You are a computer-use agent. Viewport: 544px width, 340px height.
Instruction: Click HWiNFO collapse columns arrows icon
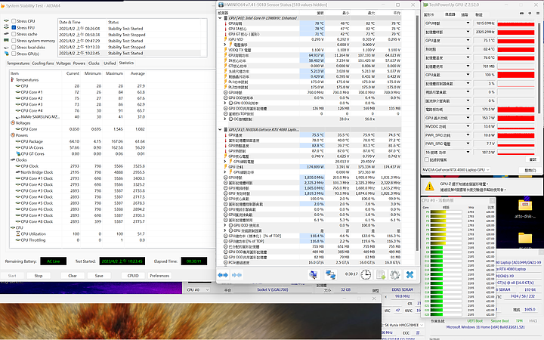(x=237, y=275)
